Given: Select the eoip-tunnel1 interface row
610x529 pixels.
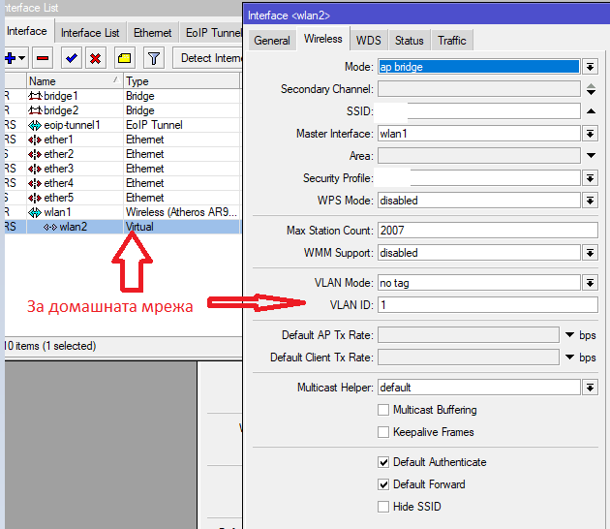Looking at the screenshot, I should tap(73, 125).
